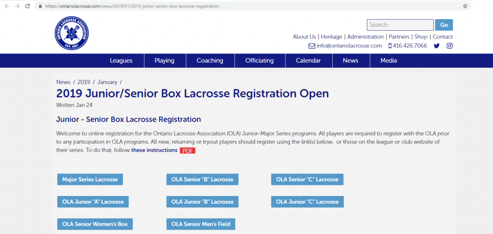This screenshot has width=493, height=234.
Task: Open the Officiating menu
Action: tap(259, 61)
